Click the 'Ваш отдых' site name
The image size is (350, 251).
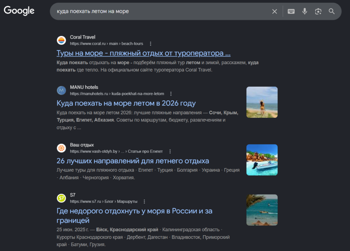pyautogui.click(x=82, y=145)
